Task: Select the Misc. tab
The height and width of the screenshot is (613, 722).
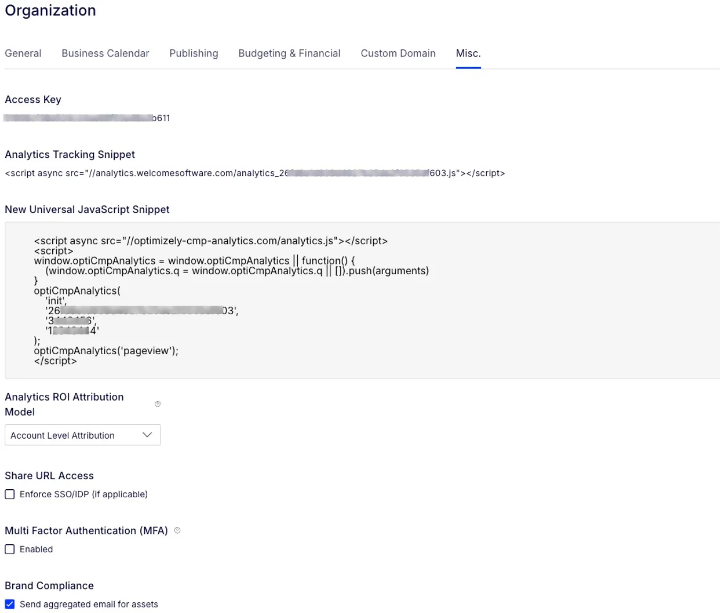Action: coord(469,53)
